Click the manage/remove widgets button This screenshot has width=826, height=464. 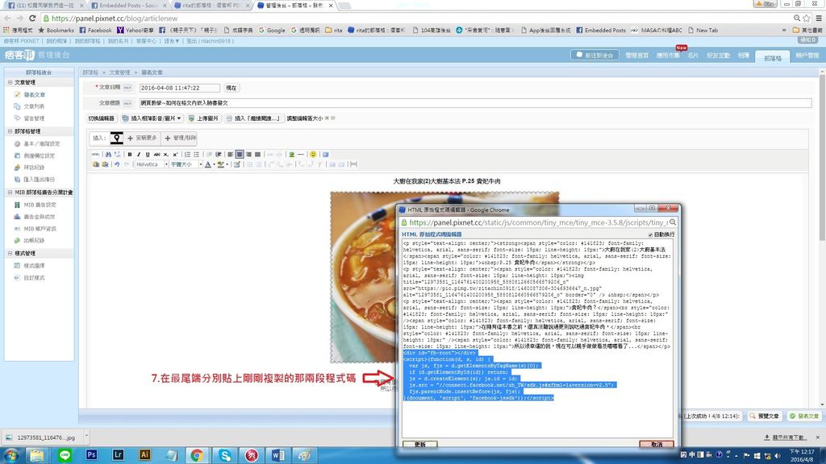180,138
